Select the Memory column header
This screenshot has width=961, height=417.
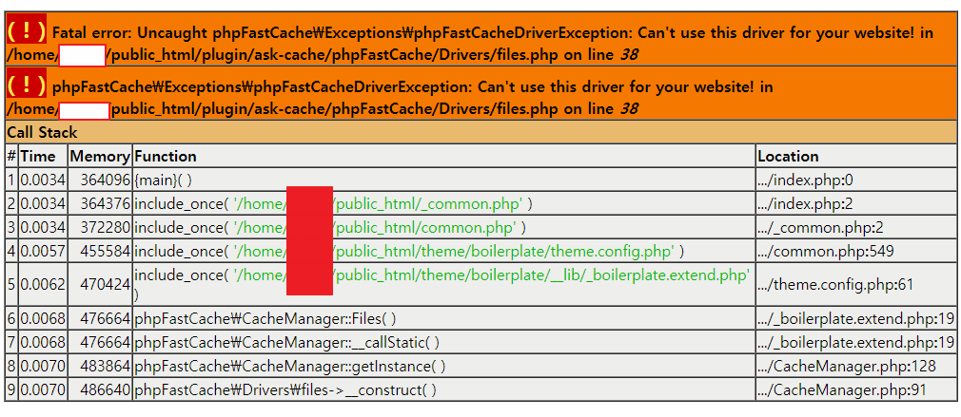click(100, 156)
